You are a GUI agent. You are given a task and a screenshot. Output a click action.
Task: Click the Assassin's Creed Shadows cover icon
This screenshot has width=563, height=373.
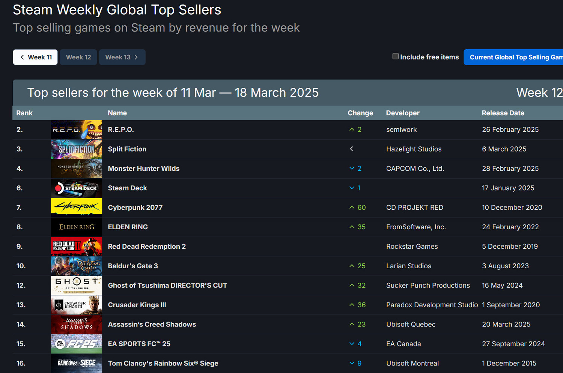coord(76,325)
